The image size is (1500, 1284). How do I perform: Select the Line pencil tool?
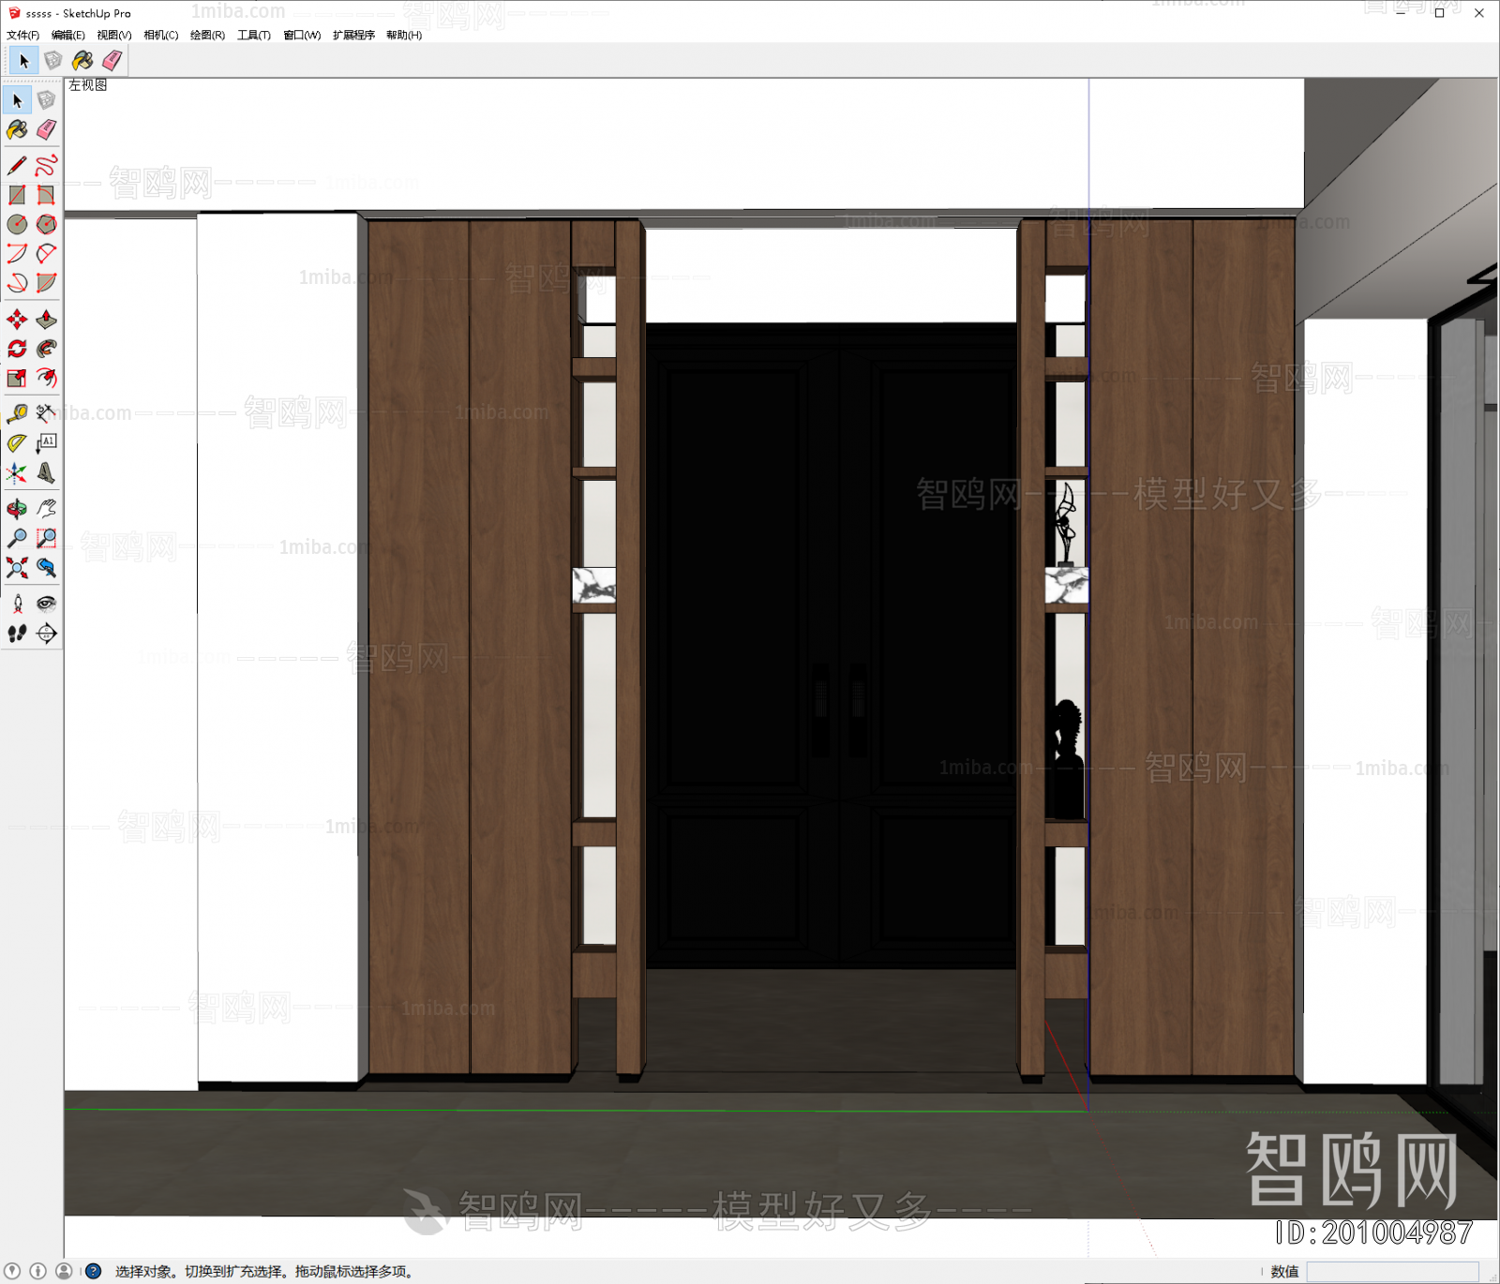click(x=17, y=166)
